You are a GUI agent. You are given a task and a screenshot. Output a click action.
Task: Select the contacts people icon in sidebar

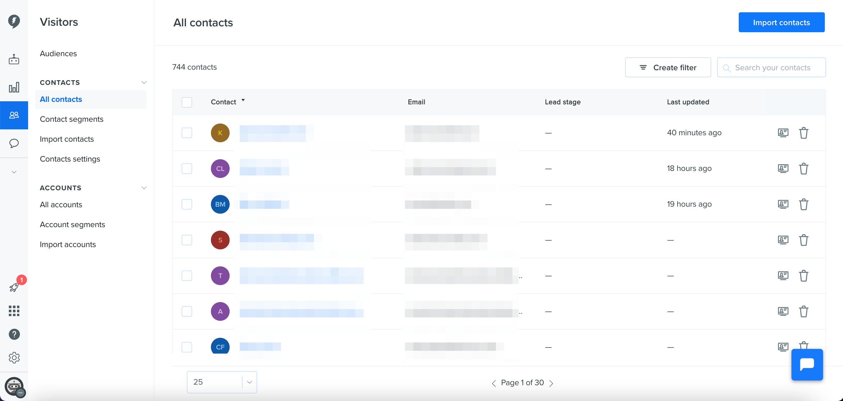(x=14, y=115)
